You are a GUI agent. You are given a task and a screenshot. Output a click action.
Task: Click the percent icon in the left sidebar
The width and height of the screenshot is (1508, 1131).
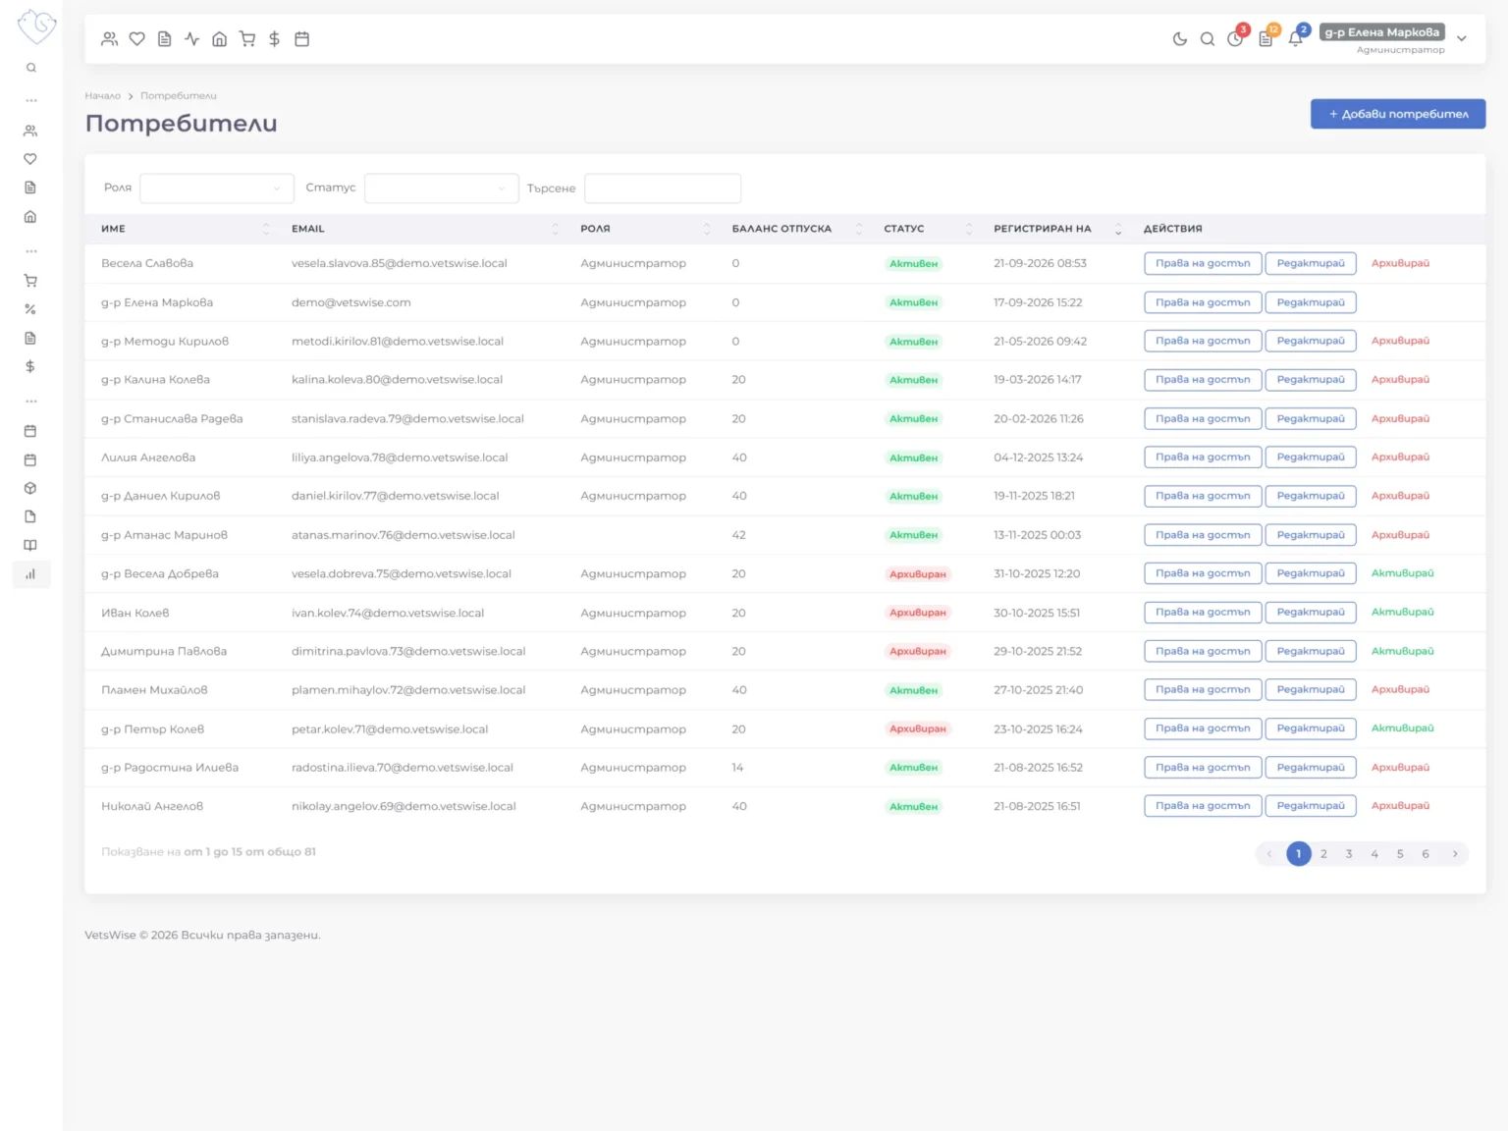(x=30, y=309)
